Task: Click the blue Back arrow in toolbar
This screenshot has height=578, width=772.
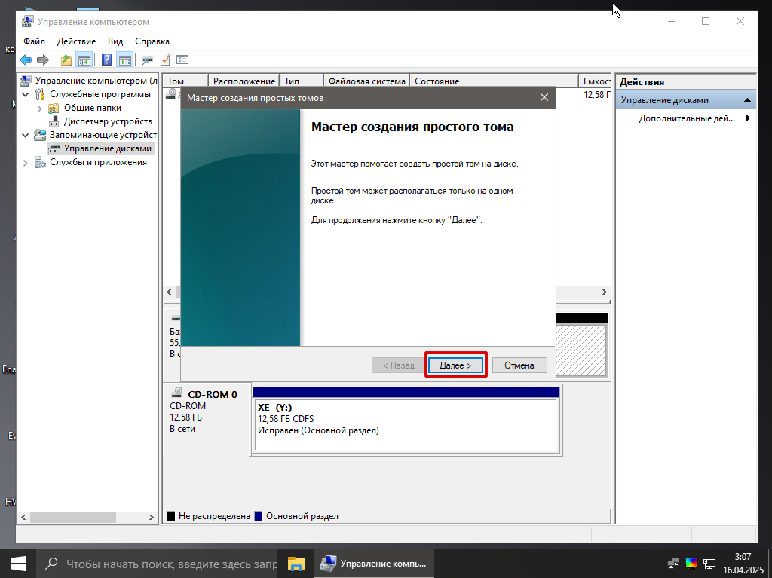Action: pos(26,60)
